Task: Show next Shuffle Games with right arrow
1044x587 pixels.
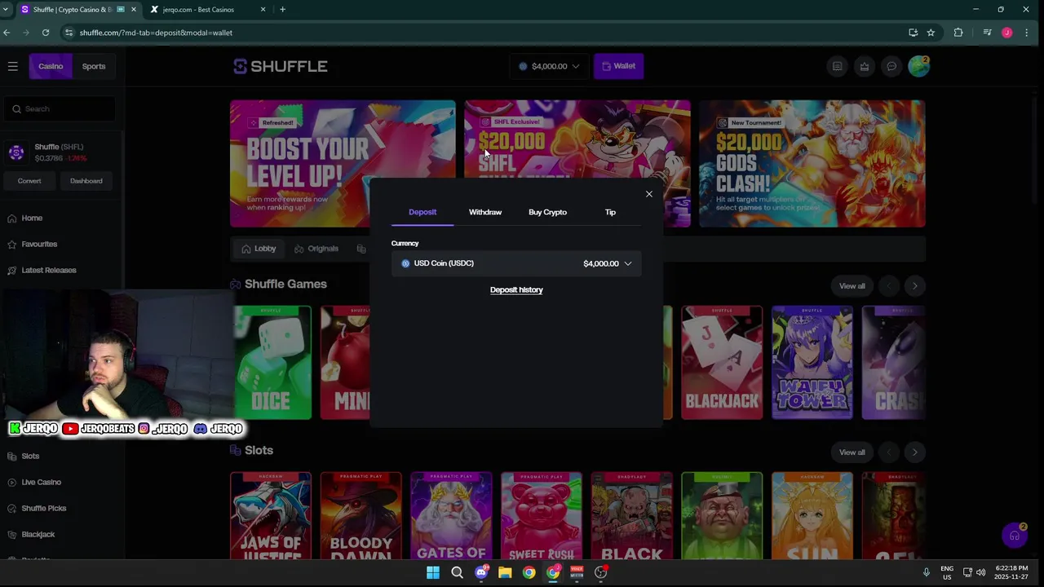Action: tap(914, 286)
